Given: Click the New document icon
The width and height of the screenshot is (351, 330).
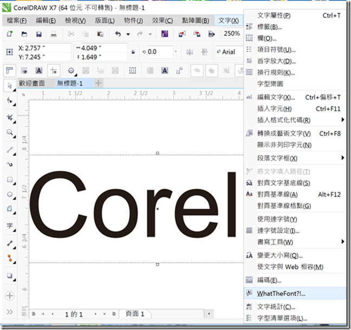Looking at the screenshot, I should coord(10,34).
